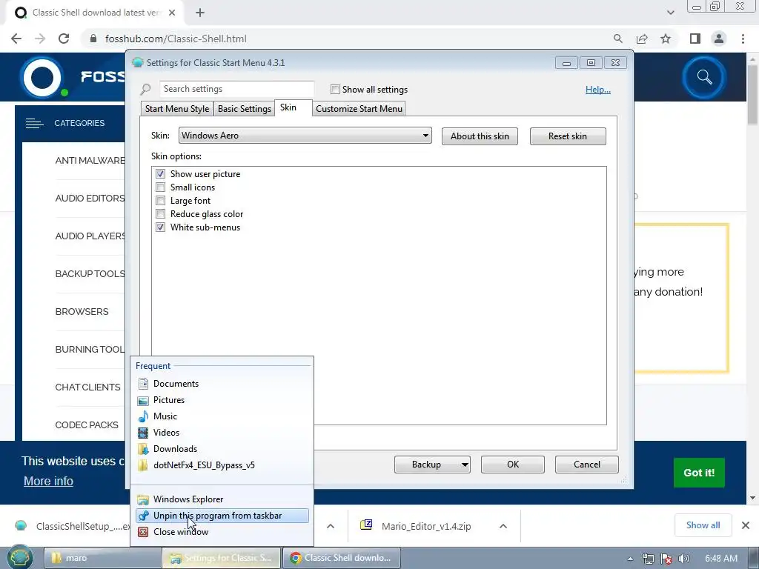Click the Search settings field

(x=236, y=89)
